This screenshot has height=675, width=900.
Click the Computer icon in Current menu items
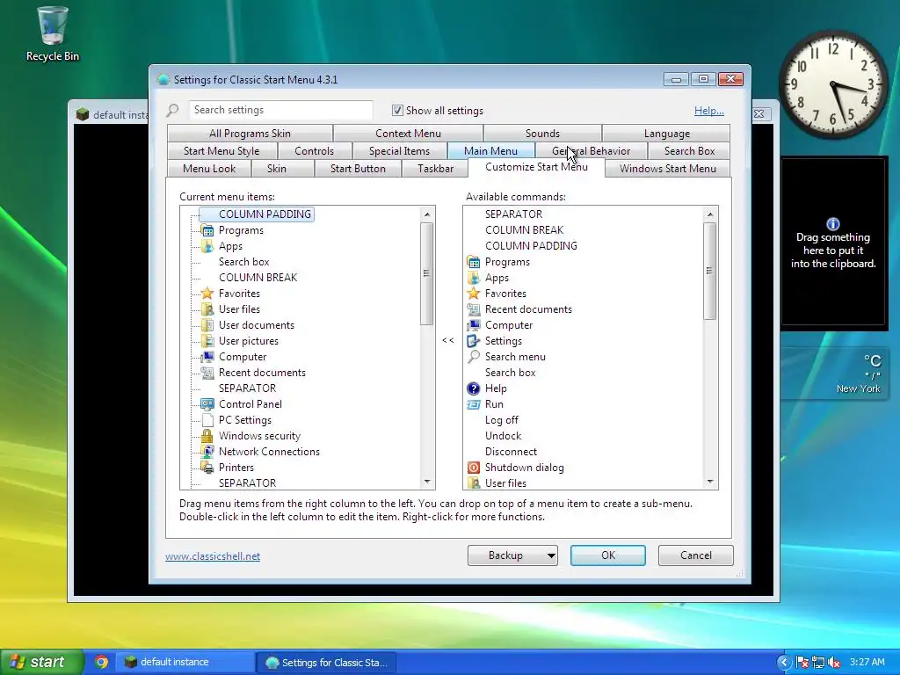click(207, 357)
